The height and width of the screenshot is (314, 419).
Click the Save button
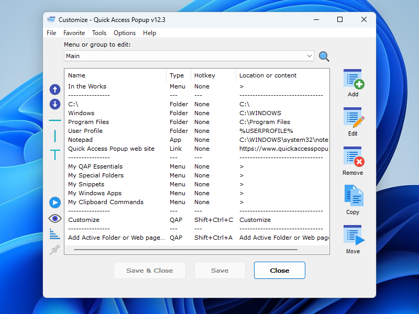219,271
